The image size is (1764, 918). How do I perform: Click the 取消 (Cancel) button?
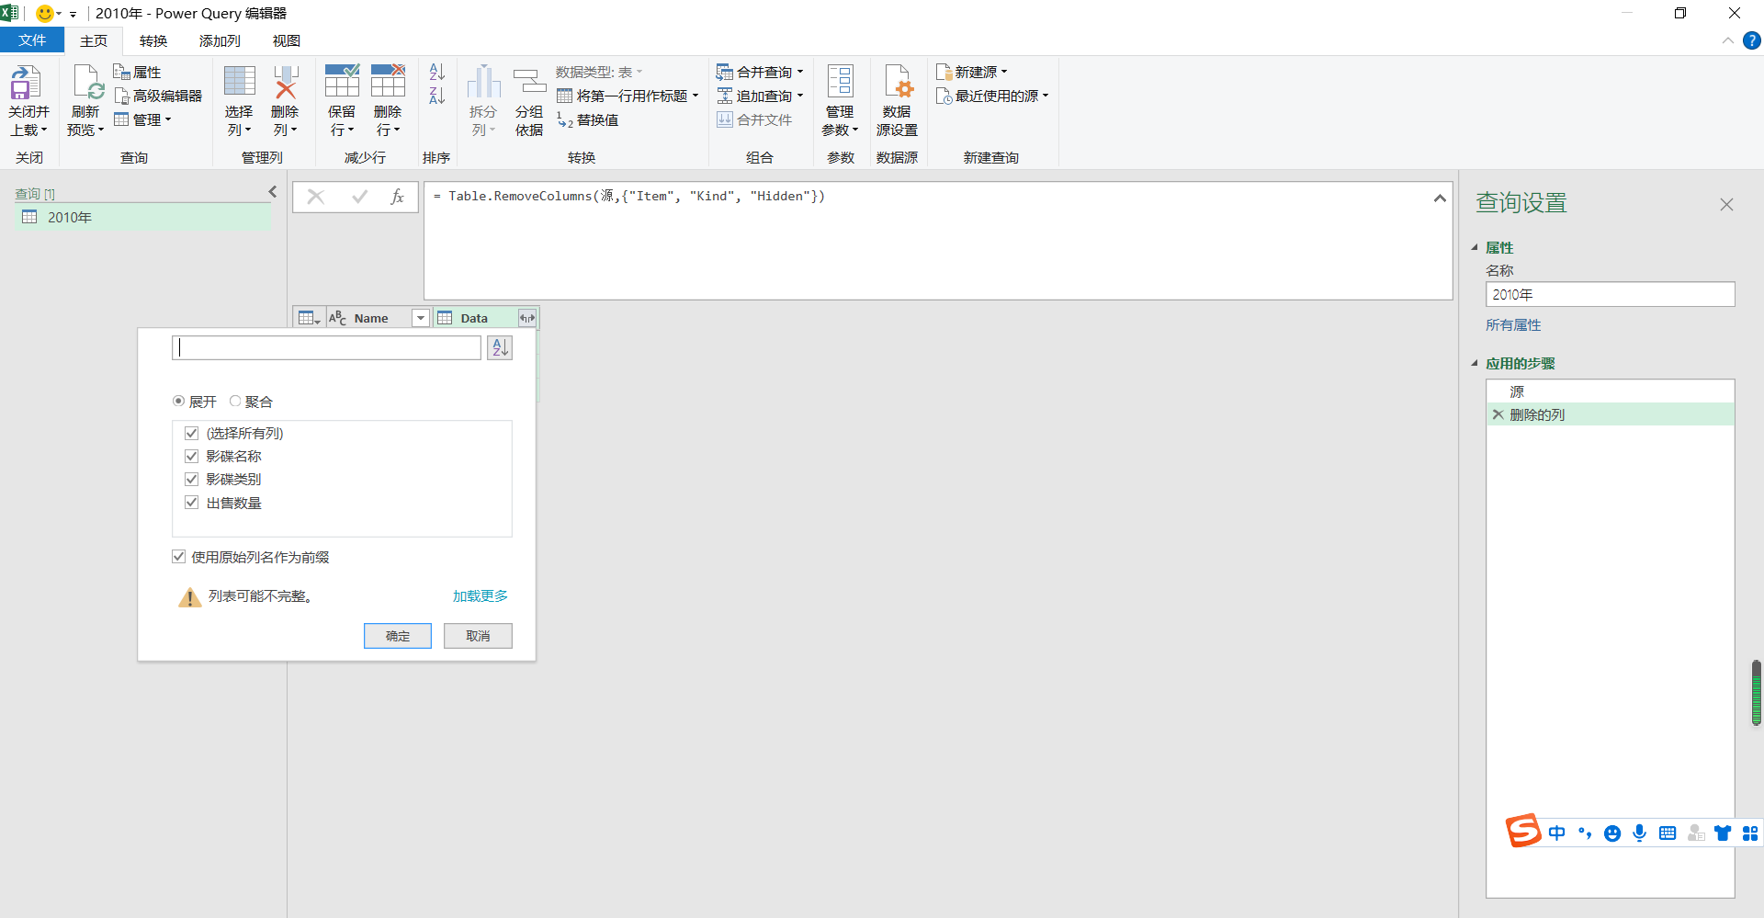pyautogui.click(x=478, y=636)
